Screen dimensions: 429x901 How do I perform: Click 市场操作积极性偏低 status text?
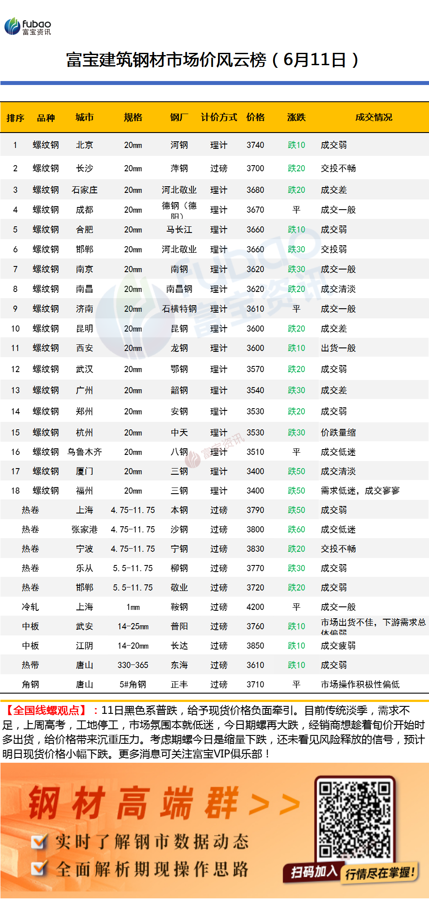pyautogui.click(x=360, y=684)
